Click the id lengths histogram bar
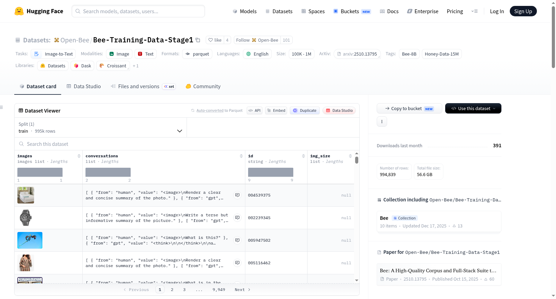The width and height of the screenshot is (556, 299). pyautogui.click(x=271, y=172)
